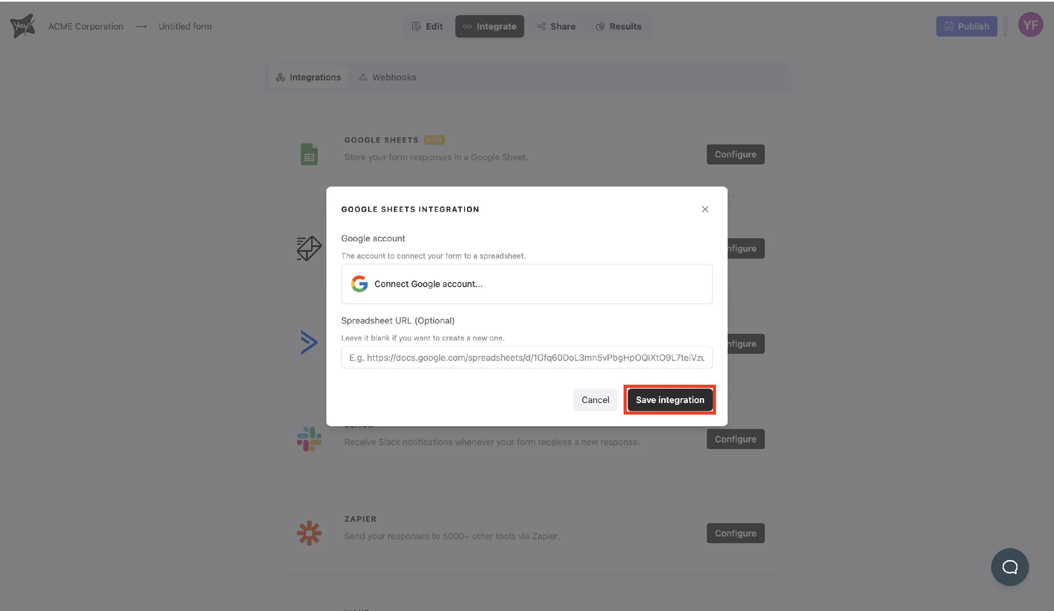
Task: Go to the Share tab
Action: click(556, 26)
